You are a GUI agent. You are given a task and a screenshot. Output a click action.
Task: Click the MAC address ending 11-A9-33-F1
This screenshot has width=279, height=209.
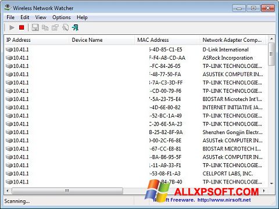165,165
